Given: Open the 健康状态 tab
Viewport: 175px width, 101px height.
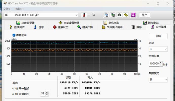Looking at the screenshot, I should (61, 27).
